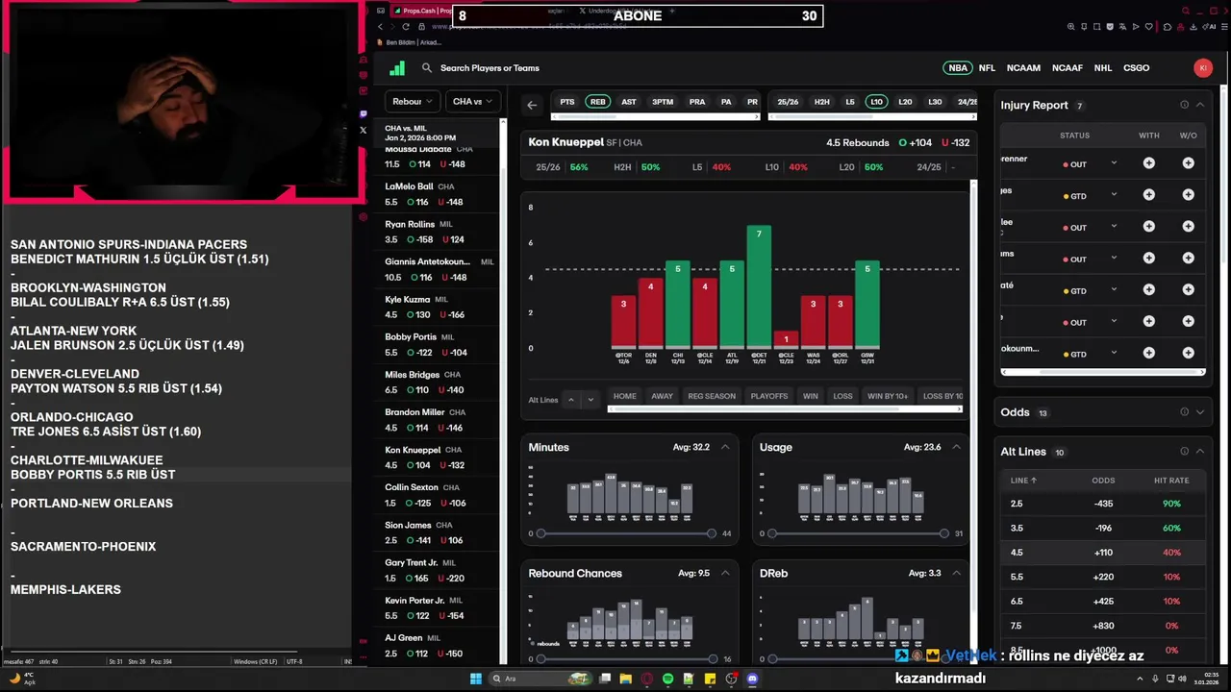The image size is (1231, 692).
Task: Select the NBA league tab
Action: coord(958,68)
